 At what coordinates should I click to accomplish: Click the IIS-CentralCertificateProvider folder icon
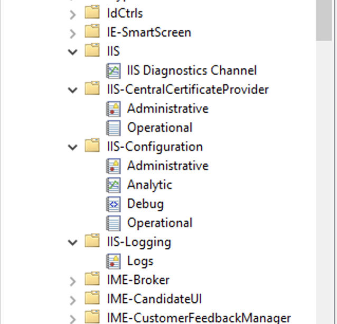click(92, 88)
